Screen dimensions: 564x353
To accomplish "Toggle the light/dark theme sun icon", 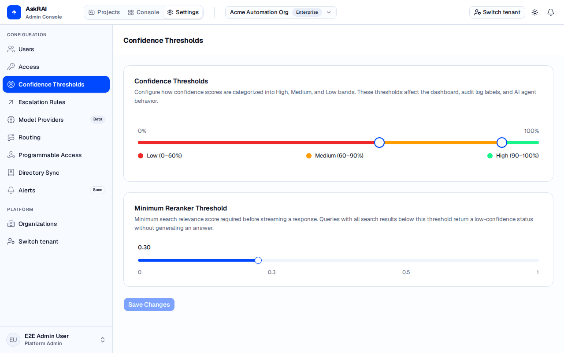I will [x=535, y=12].
